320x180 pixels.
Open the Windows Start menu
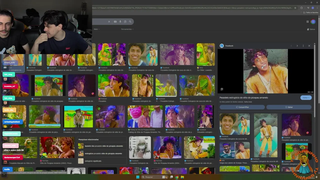pyautogui.click(x=137, y=177)
